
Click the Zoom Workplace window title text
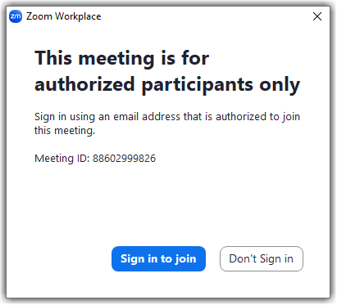(63, 16)
